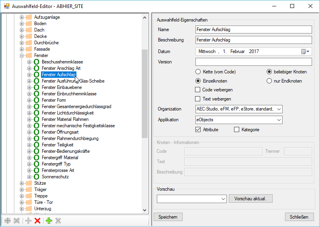Screen dimensions: 320x227
Task: Click the tree vertical scrollbar thumb
Action: (145, 94)
